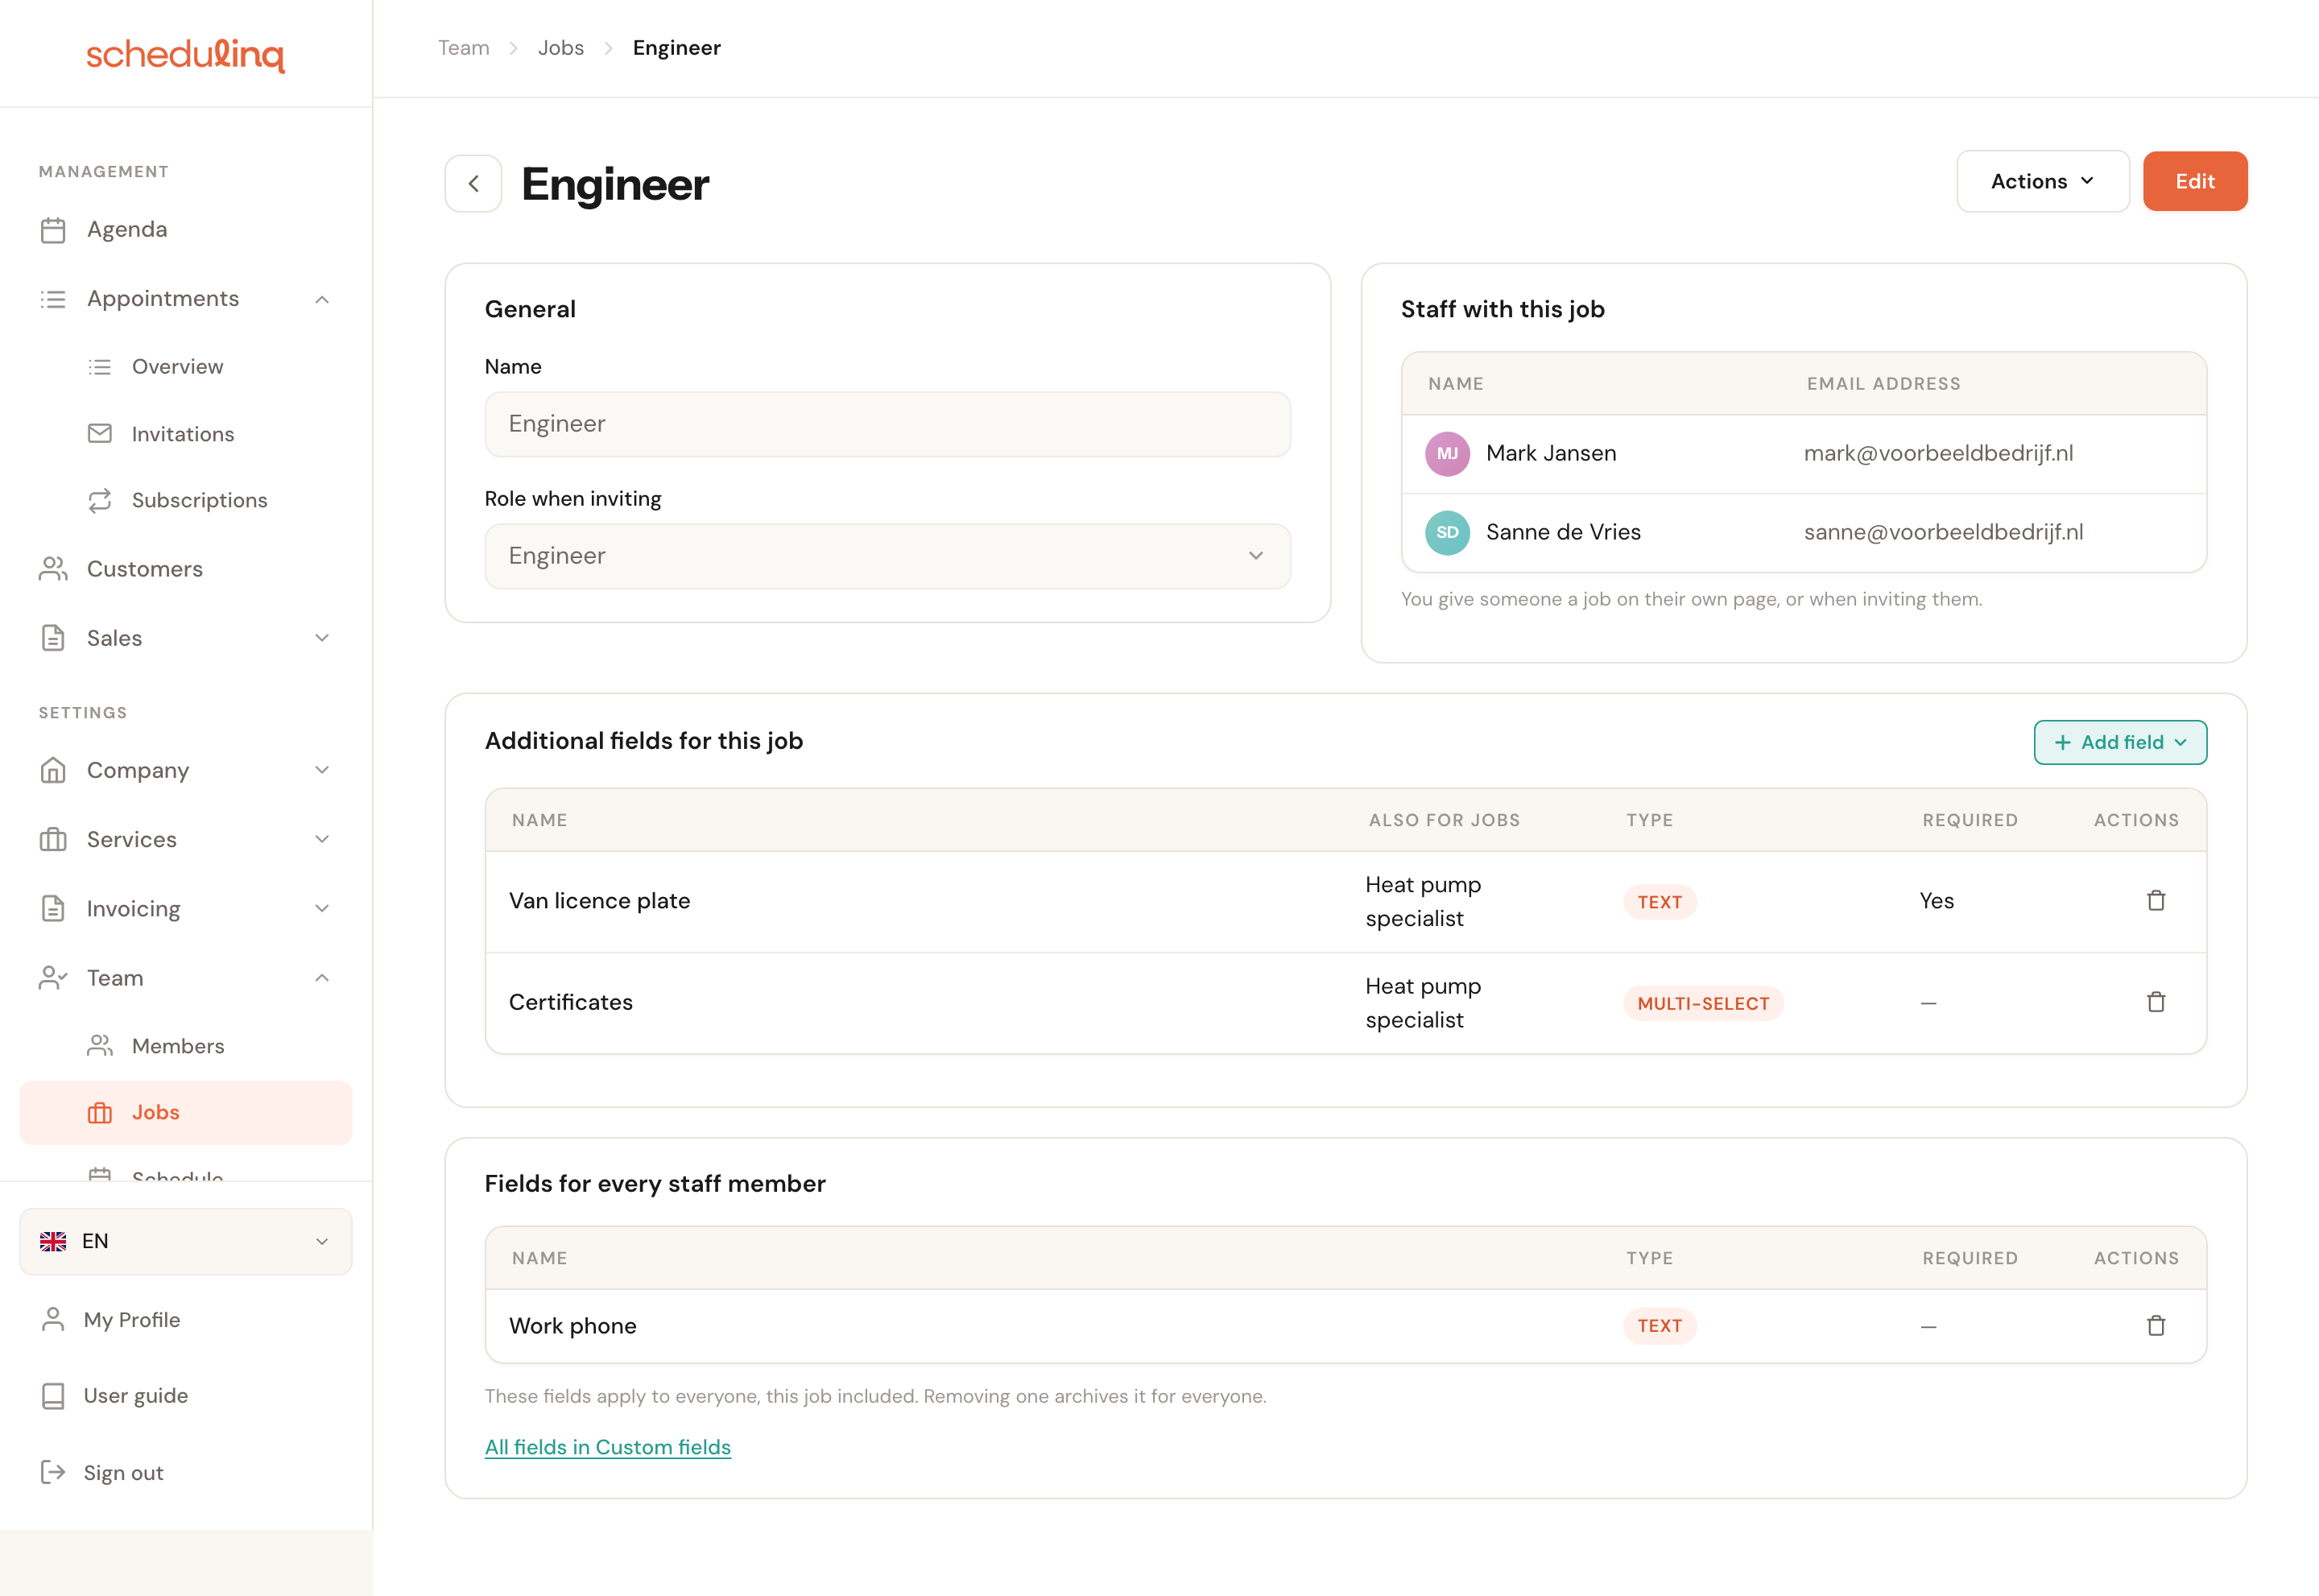Open the Subscriptions sub-item
The height and width of the screenshot is (1596, 2319).
tap(186, 500)
